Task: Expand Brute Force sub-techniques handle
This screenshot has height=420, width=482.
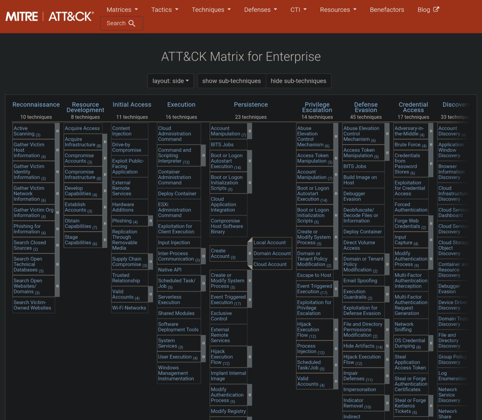Action: pos(431,145)
